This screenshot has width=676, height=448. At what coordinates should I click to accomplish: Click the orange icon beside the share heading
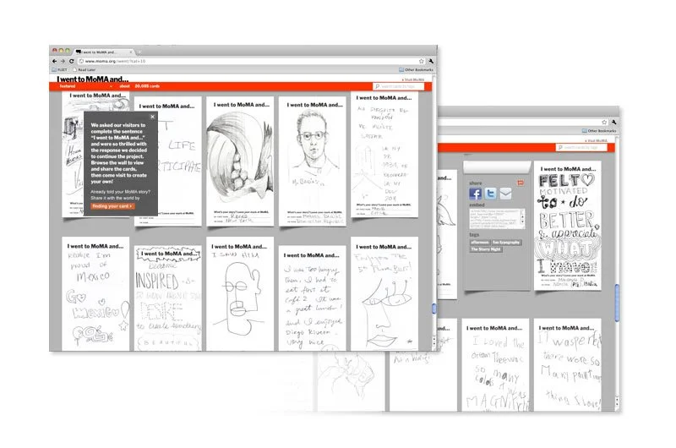(x=521, y=183)
